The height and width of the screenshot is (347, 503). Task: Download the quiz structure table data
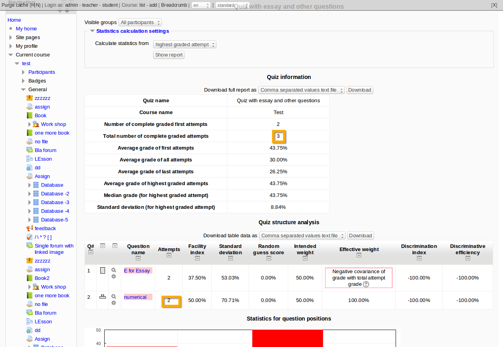pos(360,236)
